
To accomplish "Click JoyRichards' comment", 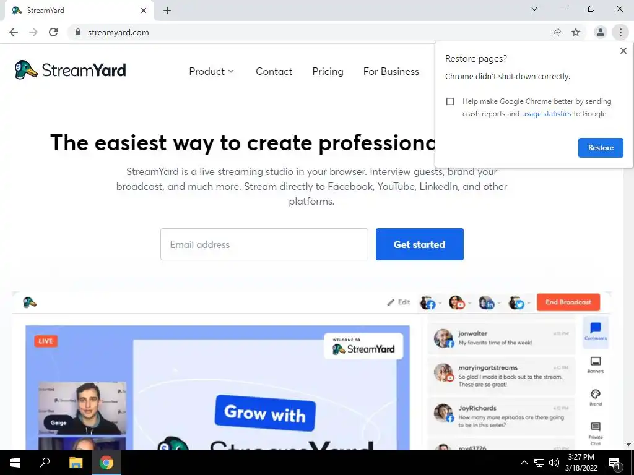I will (x=502, y=416).
